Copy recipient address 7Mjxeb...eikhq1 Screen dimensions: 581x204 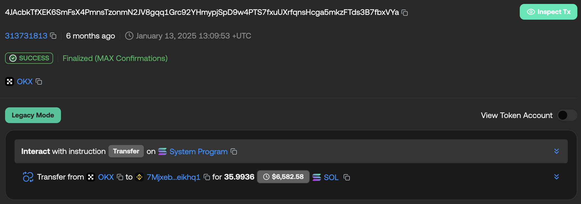[x=207, y=177]
